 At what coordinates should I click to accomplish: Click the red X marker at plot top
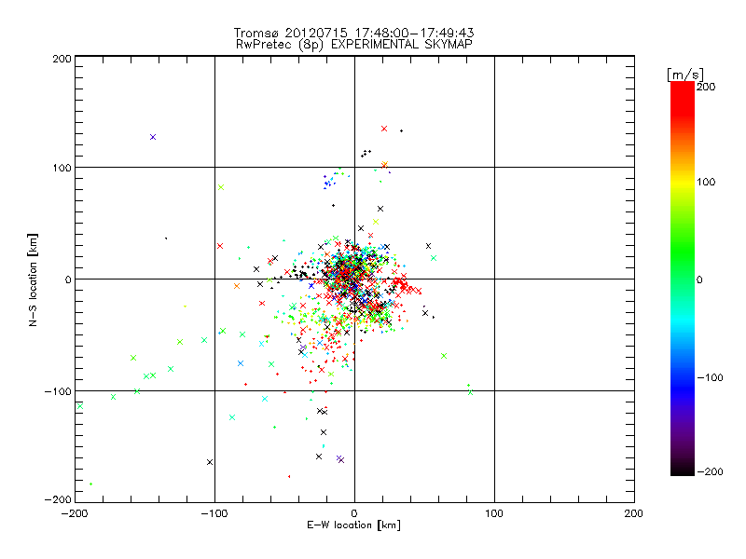[x=384, y=129]
